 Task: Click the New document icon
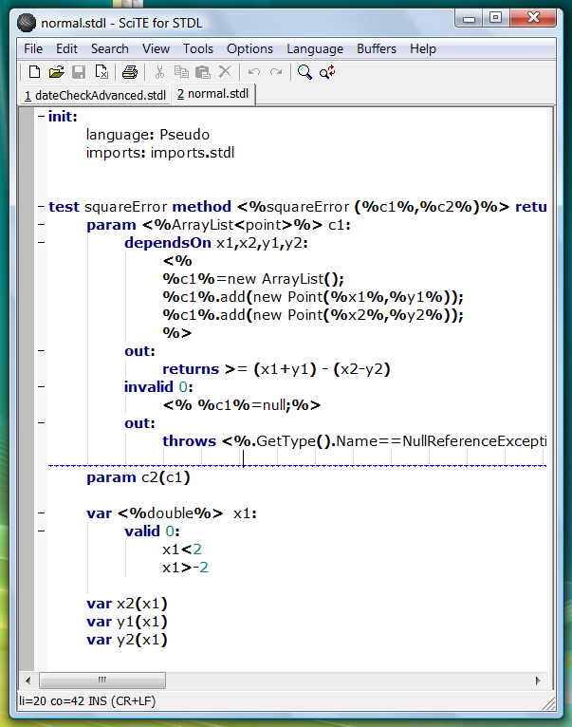[34, 72]
